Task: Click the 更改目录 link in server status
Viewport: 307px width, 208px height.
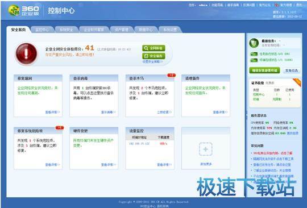Action: click(293, 133)
